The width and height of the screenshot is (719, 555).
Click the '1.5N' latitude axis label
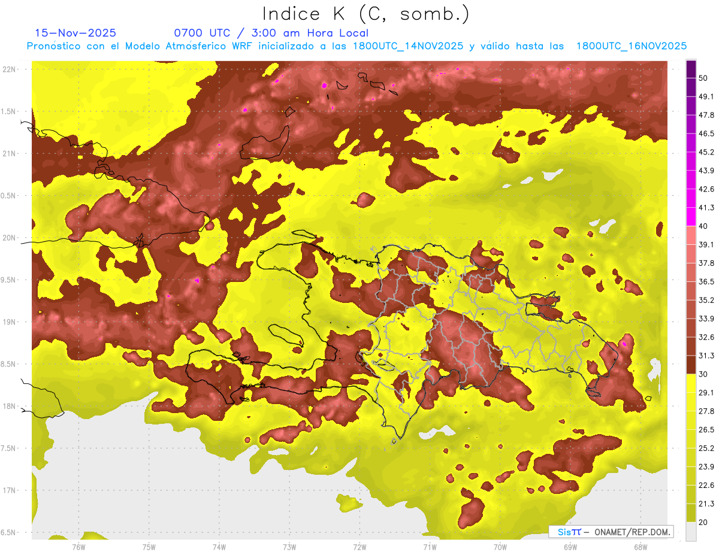[9, 111]
